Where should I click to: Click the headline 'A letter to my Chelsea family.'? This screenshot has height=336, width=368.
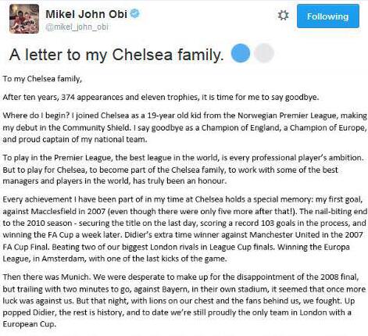pyautogui.click(x=116, y=55)
